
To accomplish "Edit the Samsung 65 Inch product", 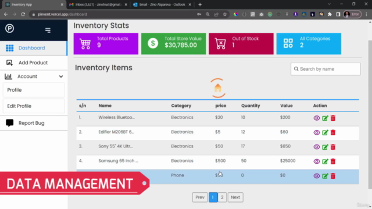I will [325, 161].
